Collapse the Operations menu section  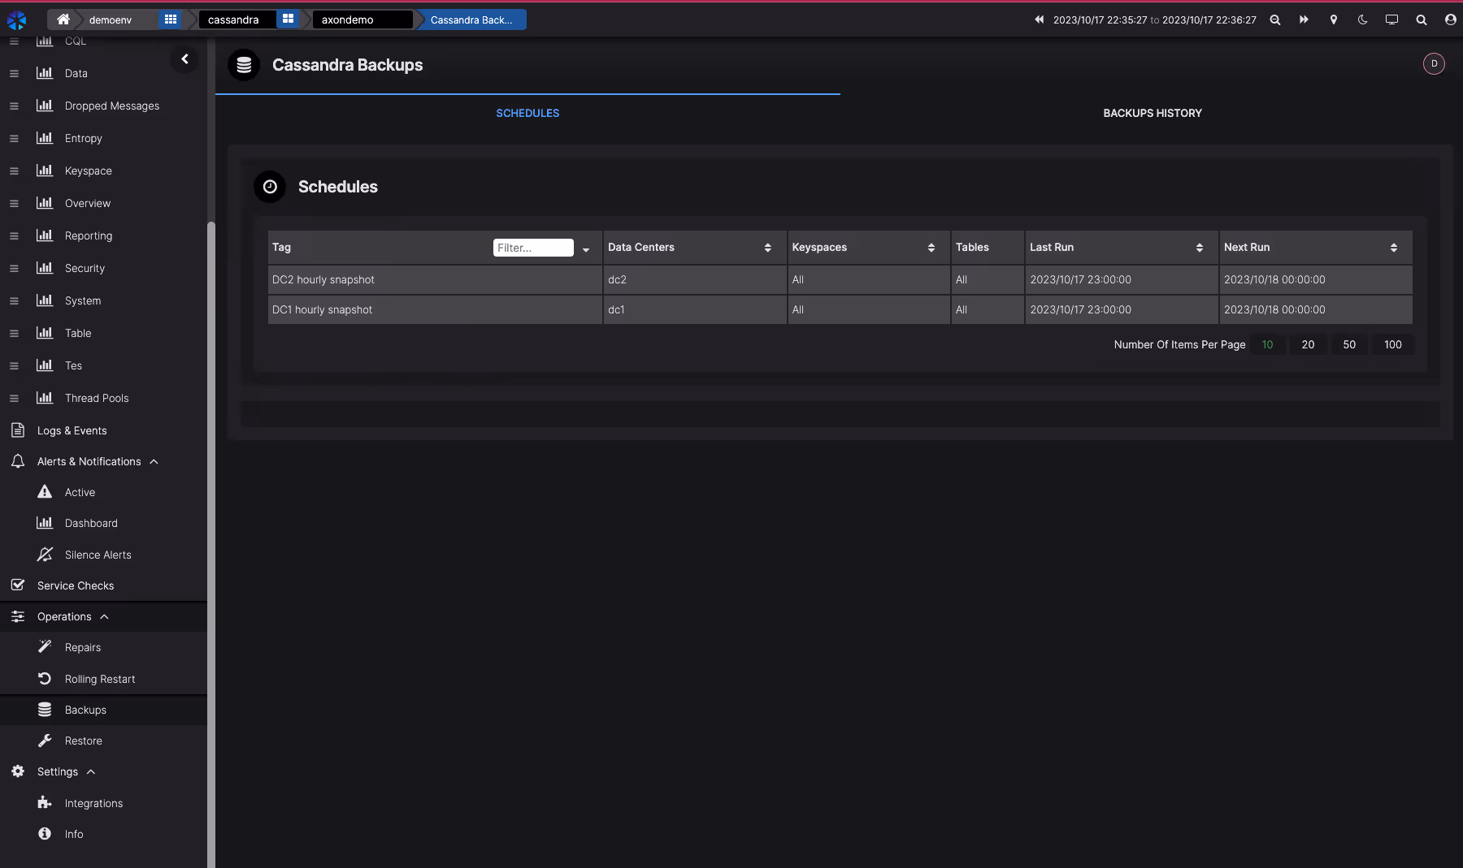pos(104,616)
